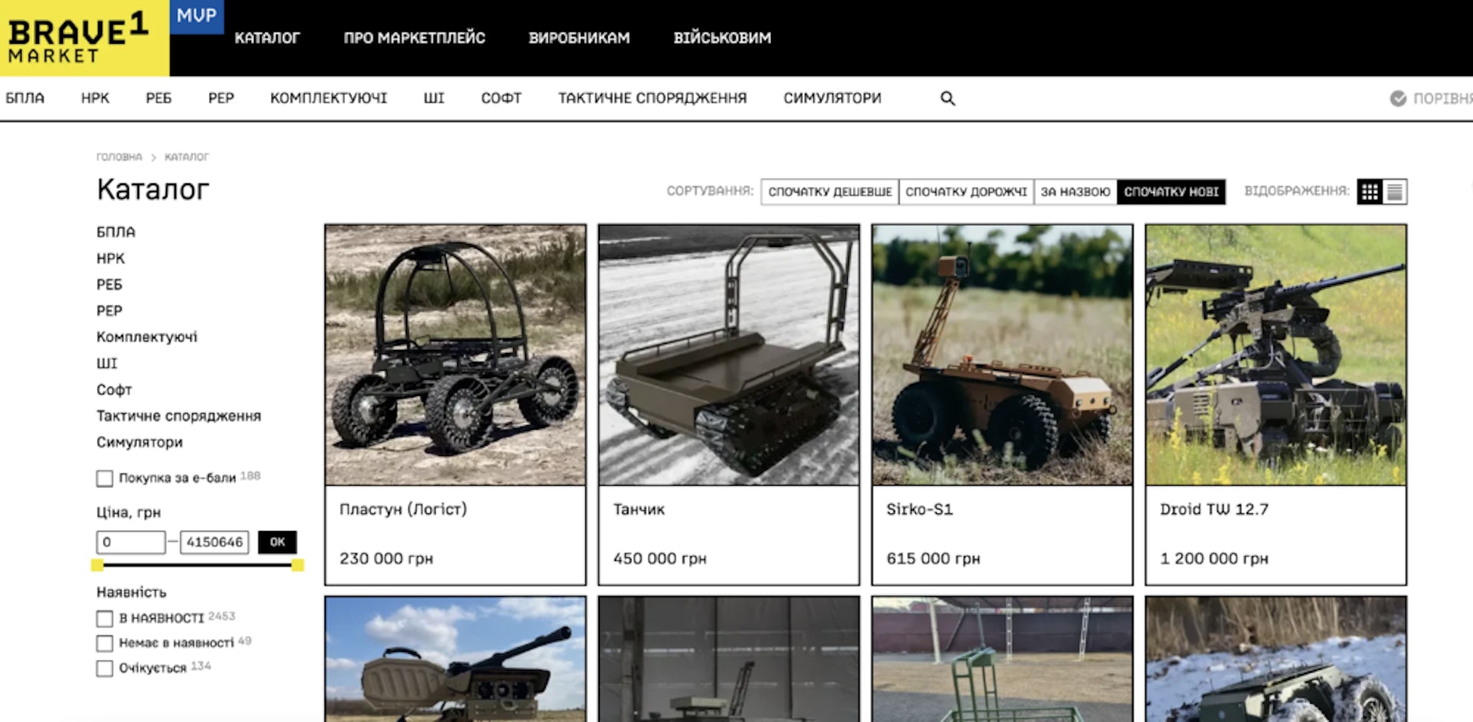Viewport: 1473px width, 722px height.
Task: Sort by 'Спочатку дорожчі'
Action: [966, 192]
